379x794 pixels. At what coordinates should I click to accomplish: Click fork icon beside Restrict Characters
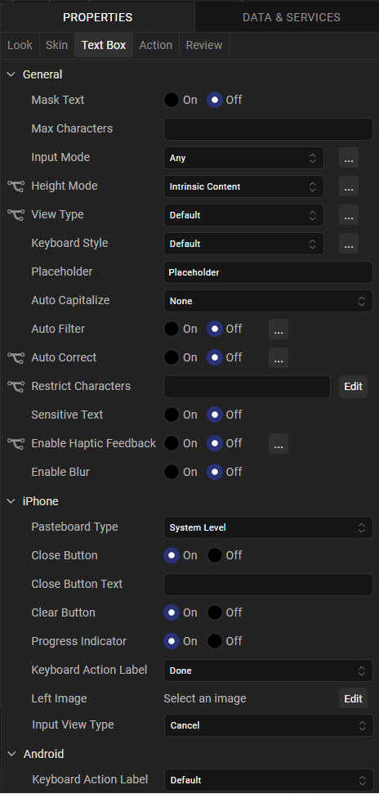coord(16,386)
